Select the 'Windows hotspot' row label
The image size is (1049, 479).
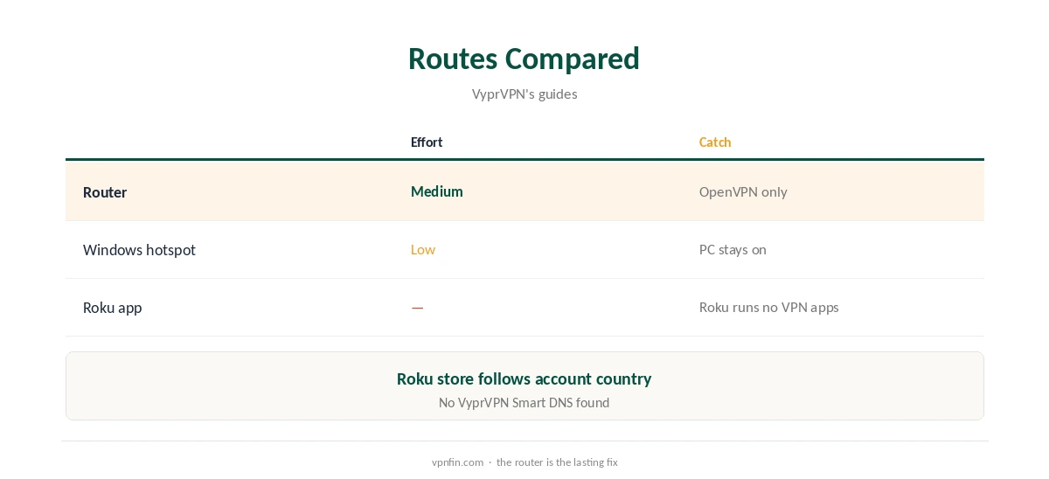pos(139,250)
